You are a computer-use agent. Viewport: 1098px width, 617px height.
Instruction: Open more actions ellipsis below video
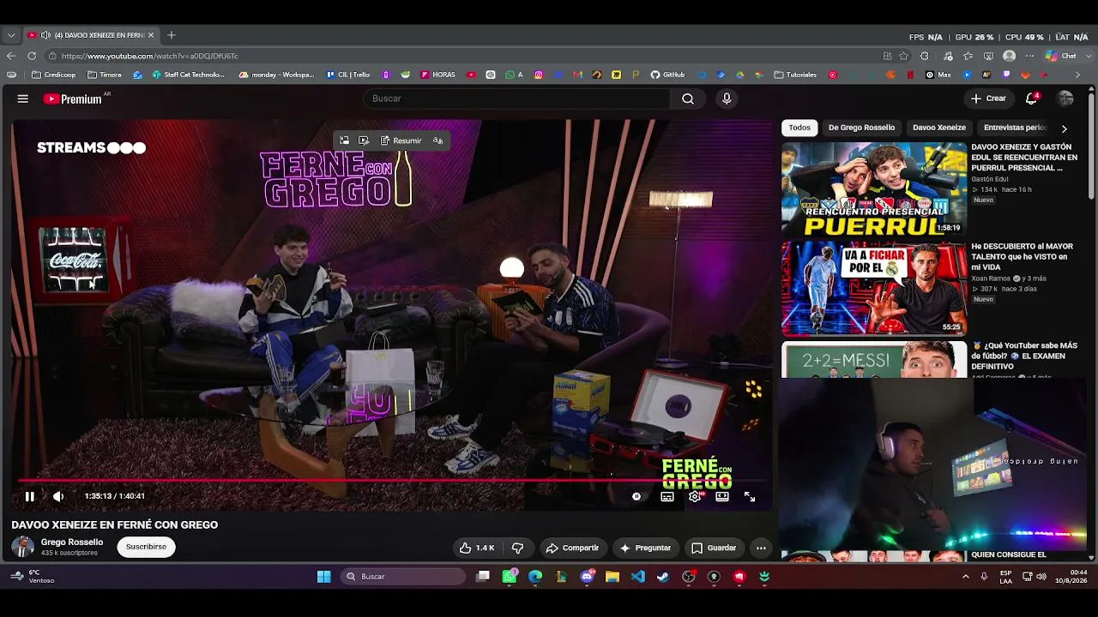tap(761, 548)
